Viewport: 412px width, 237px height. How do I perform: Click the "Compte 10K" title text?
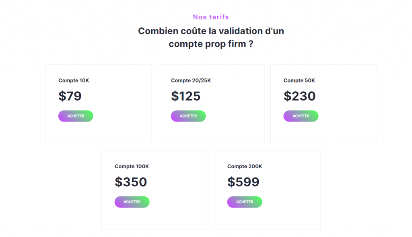(x=74, y=80)
